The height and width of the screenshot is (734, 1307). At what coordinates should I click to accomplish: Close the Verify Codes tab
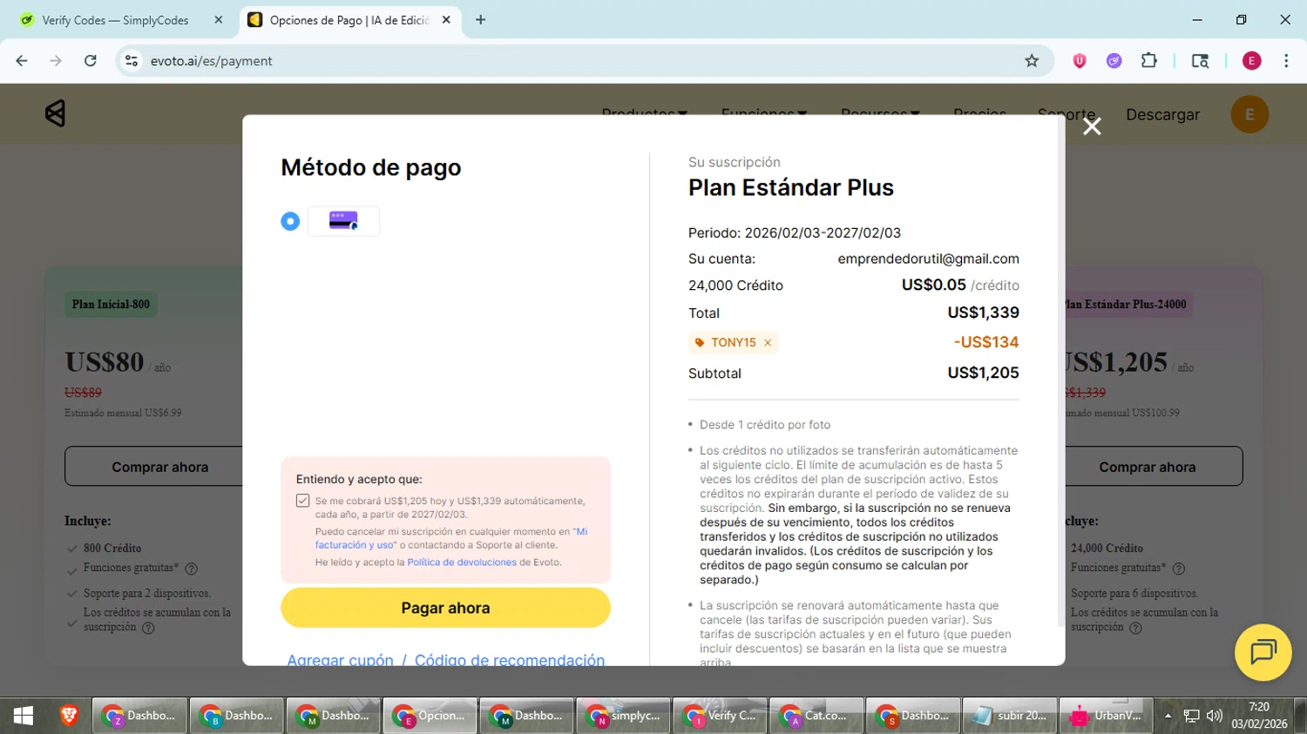[x=219, y=20]
